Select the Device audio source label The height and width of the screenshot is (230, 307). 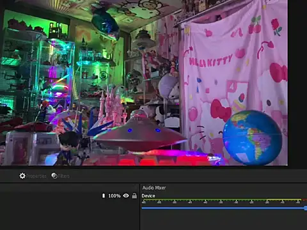148,196
